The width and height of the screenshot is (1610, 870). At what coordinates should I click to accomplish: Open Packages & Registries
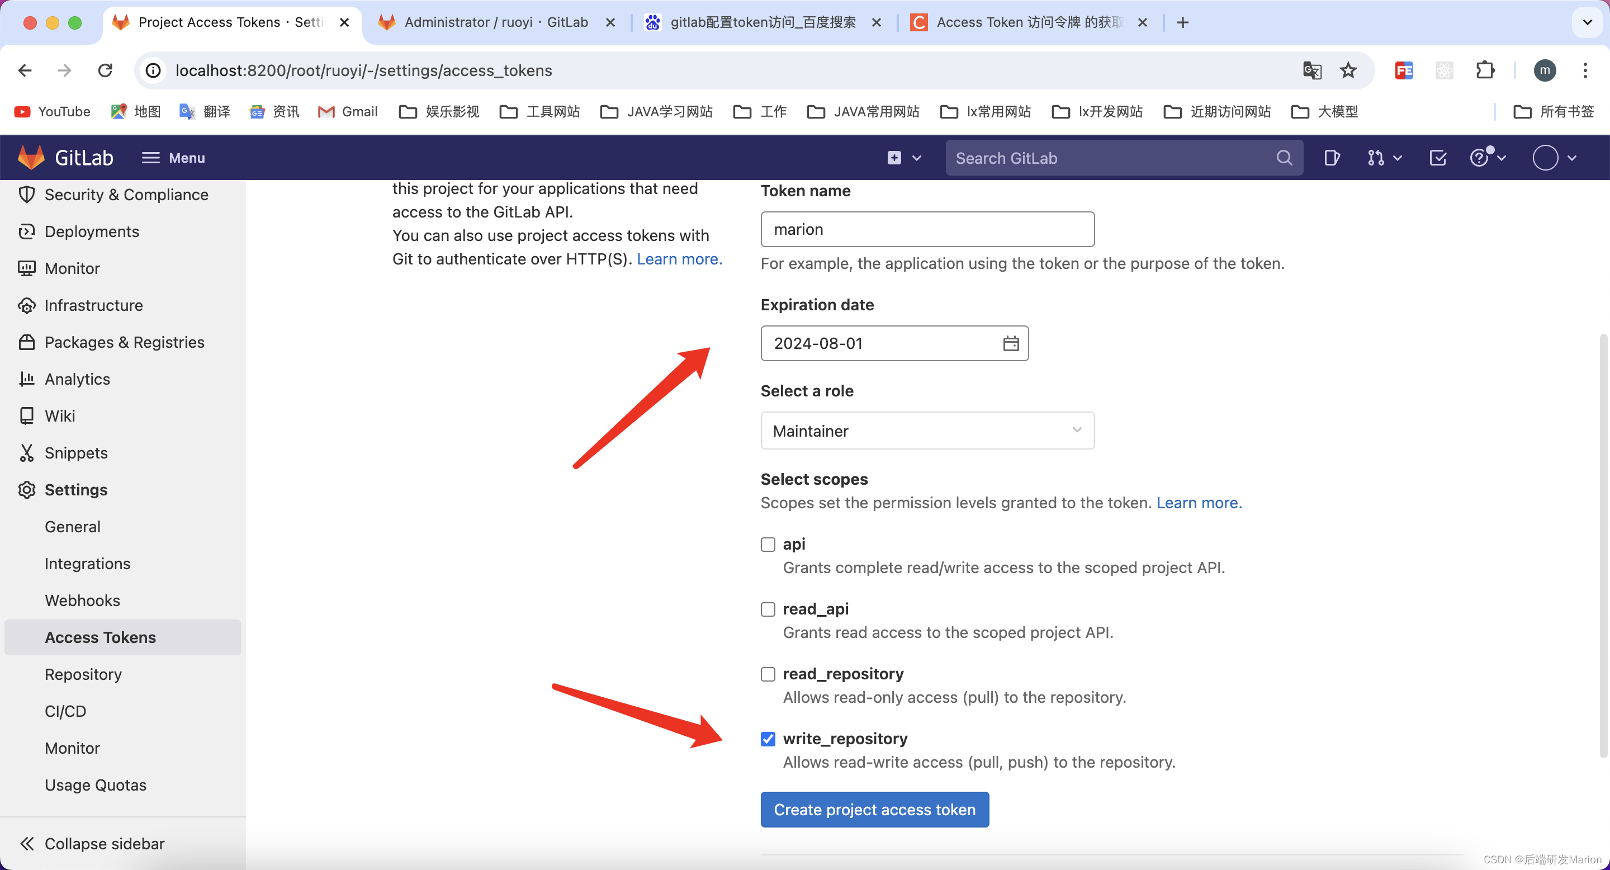coord(124,342)
